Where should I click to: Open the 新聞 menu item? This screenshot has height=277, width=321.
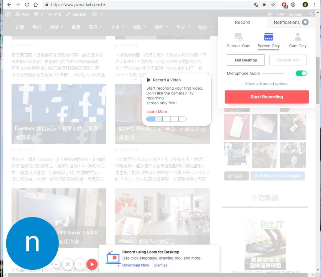20,27
